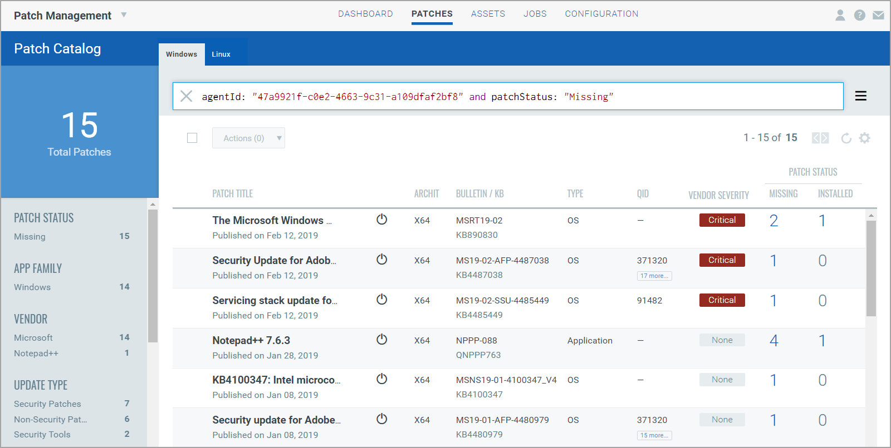Image resolution: width=891 pixels, height=448 pixels.
Task: Sort by Installed column header
Action: click(x=835, y=193)
